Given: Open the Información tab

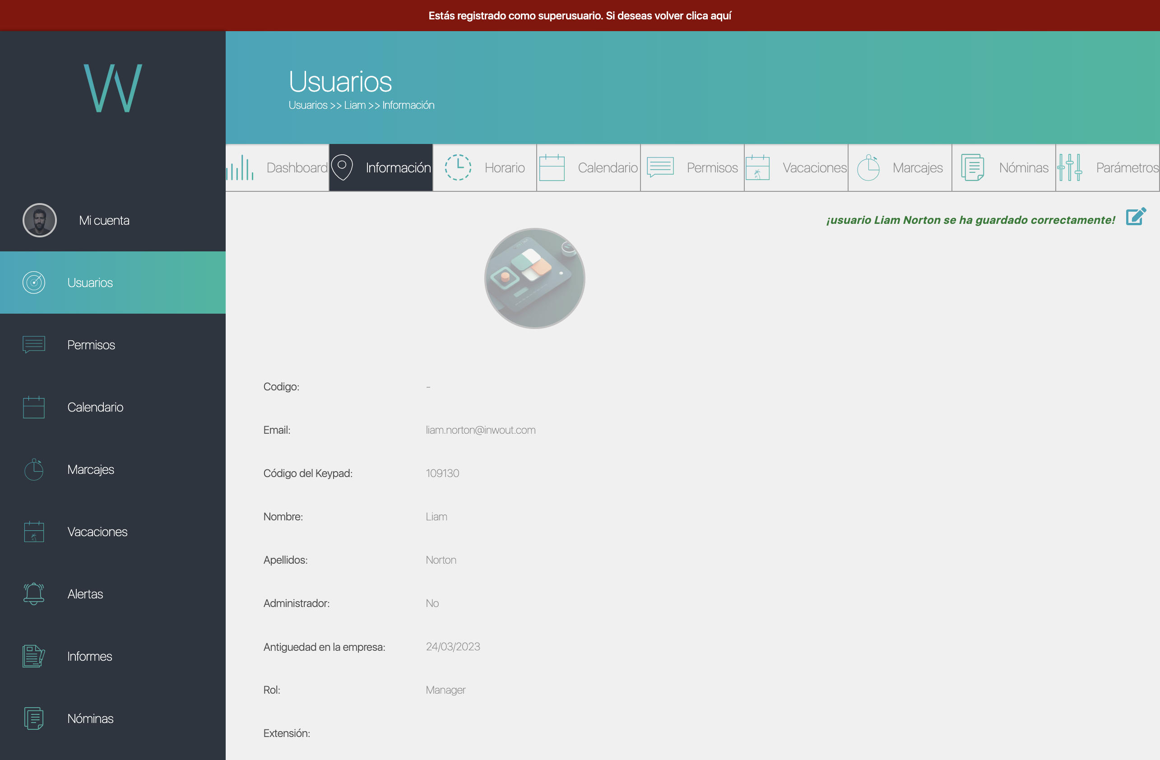Looking at the screenshot, I should coord(381,167).
